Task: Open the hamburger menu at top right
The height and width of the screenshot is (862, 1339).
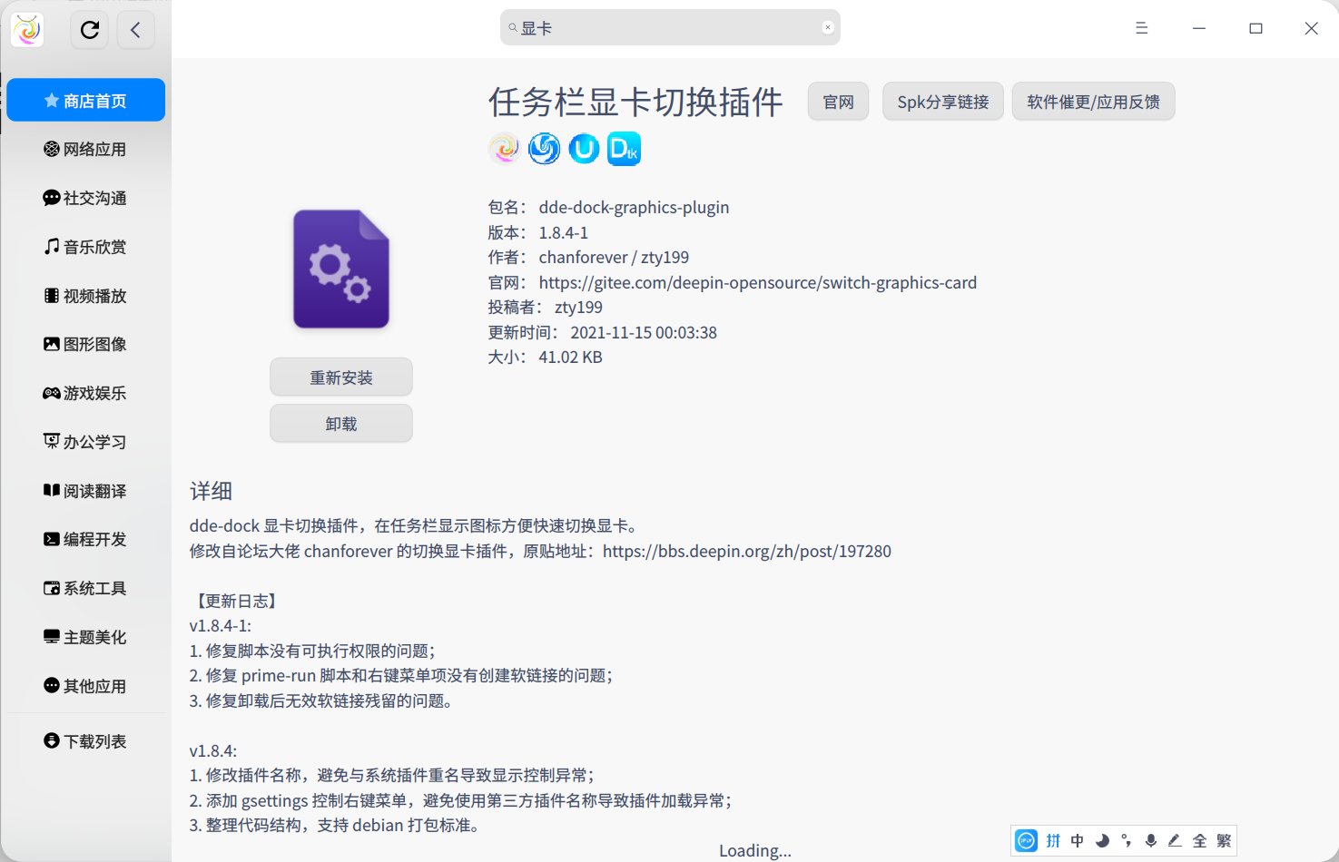Action: pos(1141,28)
